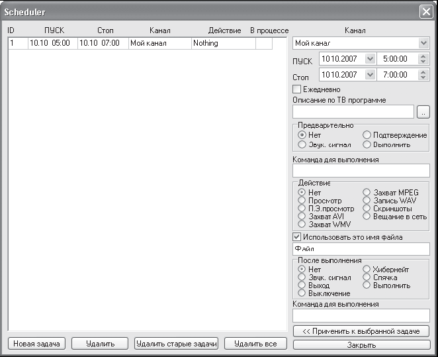Image resolution: width=438 pixels, height=357 pixels.
Task: Adjust the Стоп time spinner arrows
Action: pyautogui.click(x=423, y=75)
